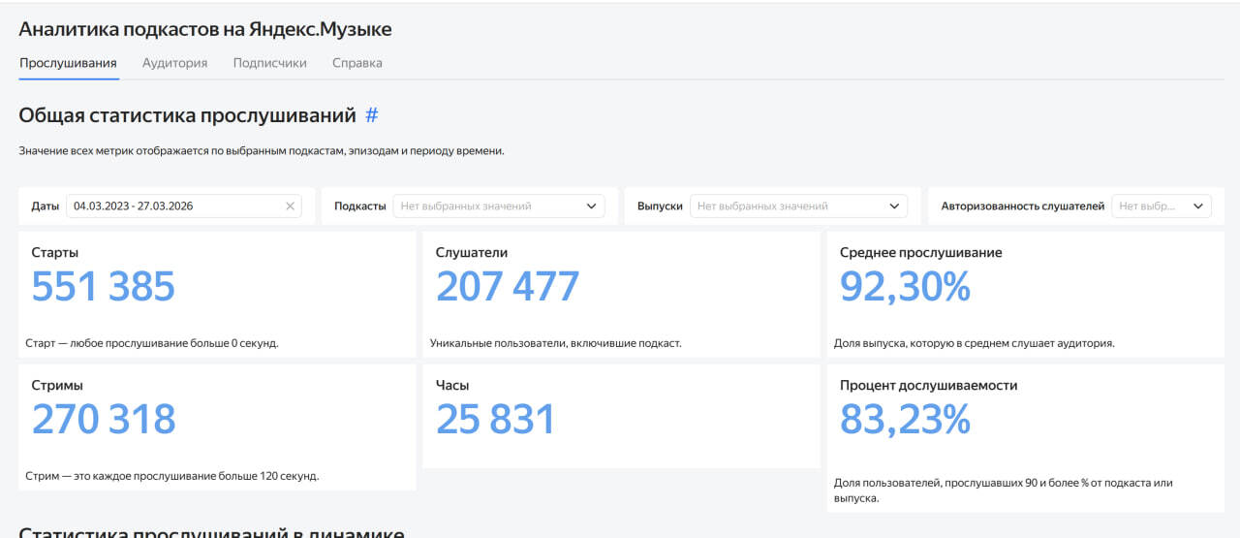The image size is (1240, 538).
Task: Click heading Статистика прослушиваний в динамике
Action: [211, 532]
